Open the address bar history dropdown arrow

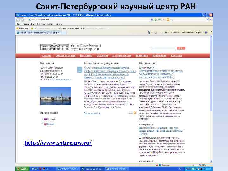pyautogui.click(x=152, y=20)
